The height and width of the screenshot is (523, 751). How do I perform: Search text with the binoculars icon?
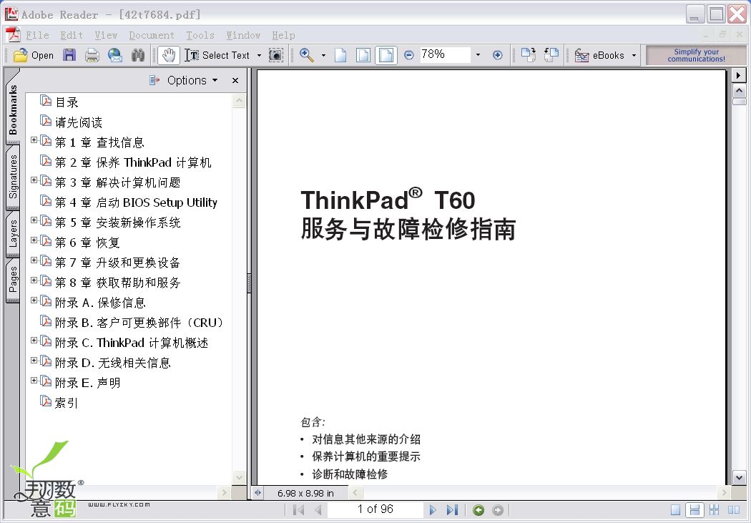pyautogui.click(x=138, y=55)
